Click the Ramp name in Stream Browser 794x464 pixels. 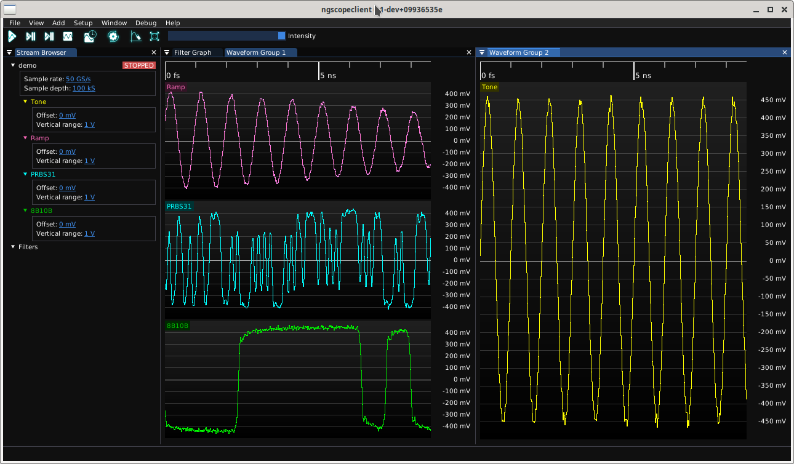[40, 138]
